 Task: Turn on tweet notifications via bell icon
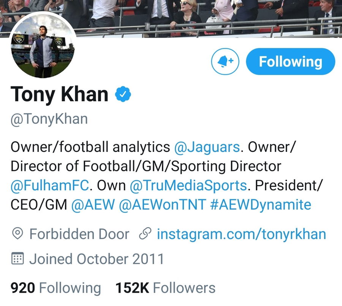click(x=225, y=62)
